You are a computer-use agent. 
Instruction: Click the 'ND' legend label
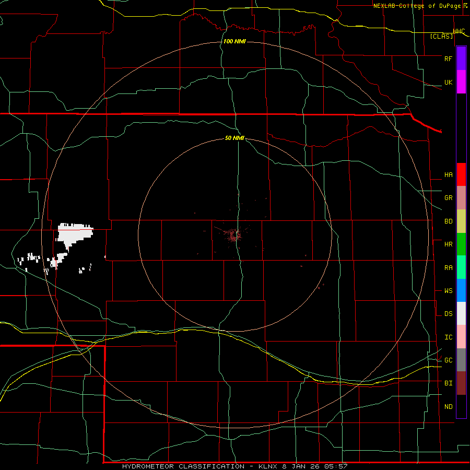click(448, 407)
